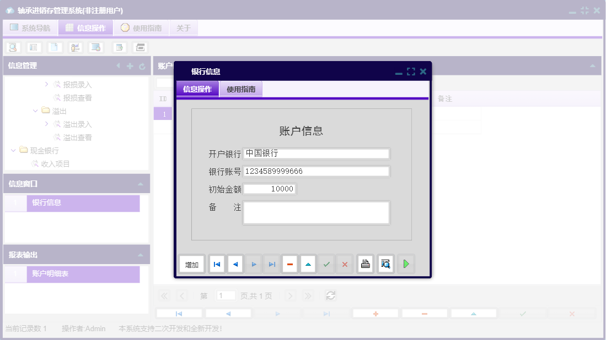Select the new document toolbar icon
This screenshot has height=340, width=606.
(x=55, y=47)
